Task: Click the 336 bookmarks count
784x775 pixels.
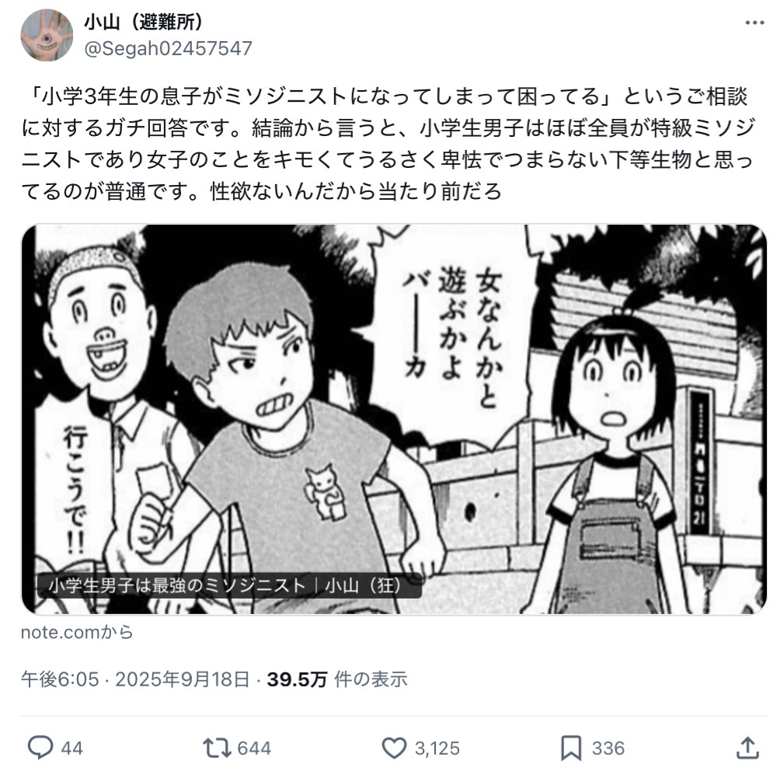Action: 608,749
